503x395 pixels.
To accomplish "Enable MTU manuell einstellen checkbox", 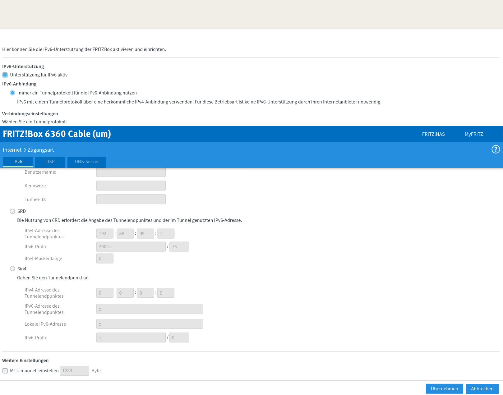I will tap(5, 371).
